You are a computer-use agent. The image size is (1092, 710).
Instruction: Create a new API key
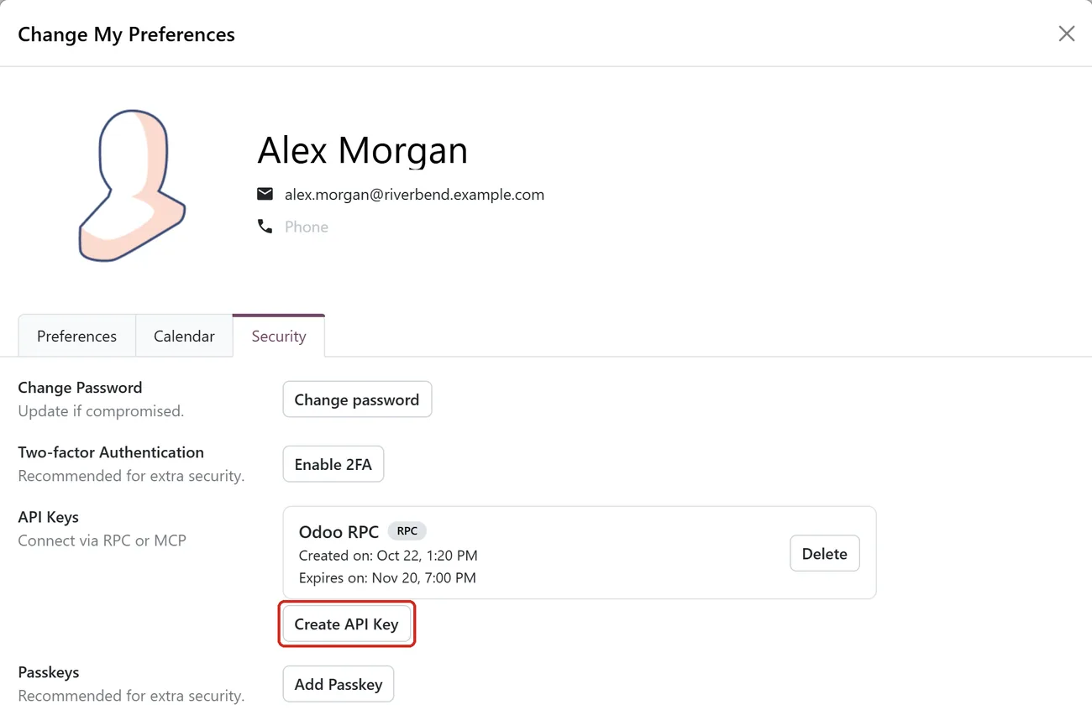pyautogui.click(x=347, y=624)
